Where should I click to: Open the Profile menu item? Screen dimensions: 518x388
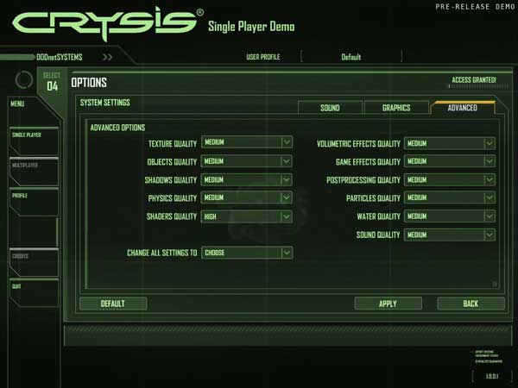(34, 202)
